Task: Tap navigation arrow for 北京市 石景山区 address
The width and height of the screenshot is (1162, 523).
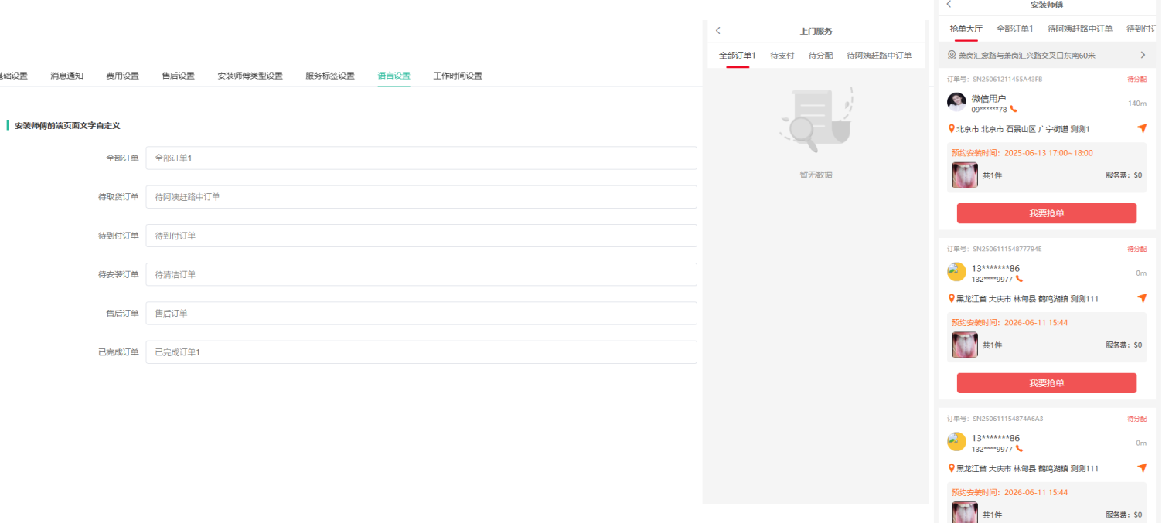Action: (x=1142, y=128)
